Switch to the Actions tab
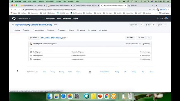This screenshot has height=101, width=180. (51, 30)
